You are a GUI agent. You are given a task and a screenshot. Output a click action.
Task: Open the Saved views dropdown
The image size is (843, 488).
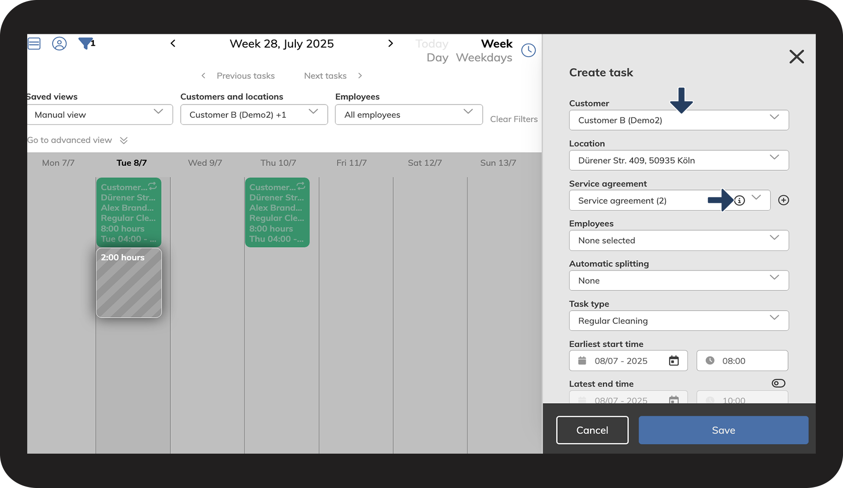click(x=100, y=115)
